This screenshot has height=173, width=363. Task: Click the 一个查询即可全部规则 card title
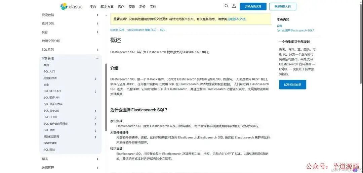(x=294, y=42)
